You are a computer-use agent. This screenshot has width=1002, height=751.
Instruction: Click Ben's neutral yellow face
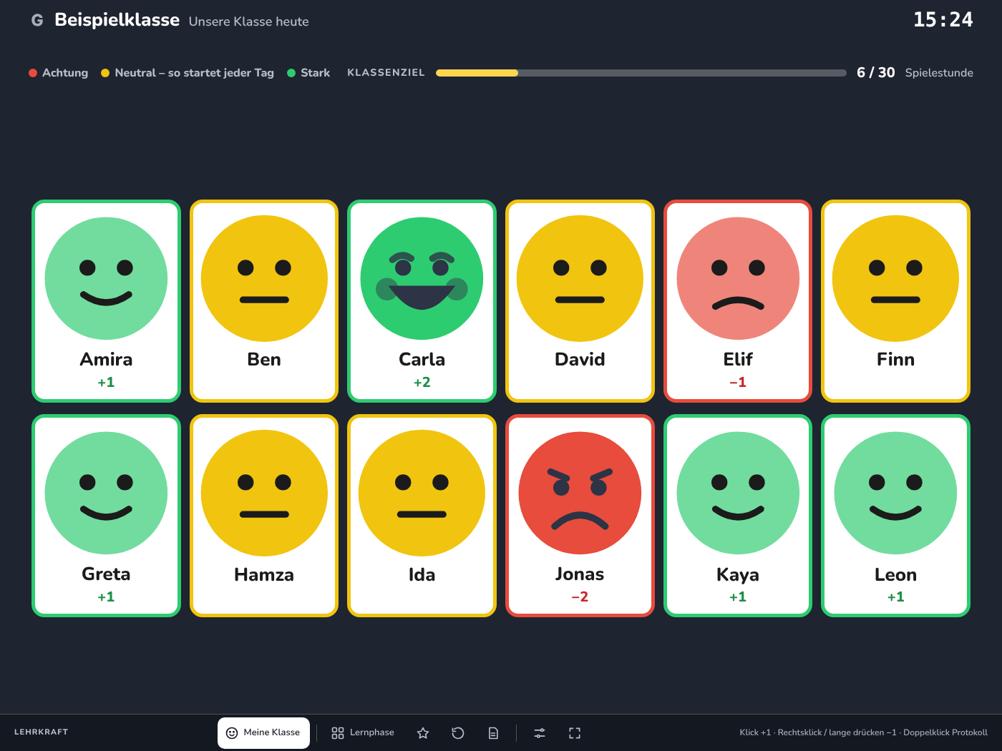pos(264,278)
